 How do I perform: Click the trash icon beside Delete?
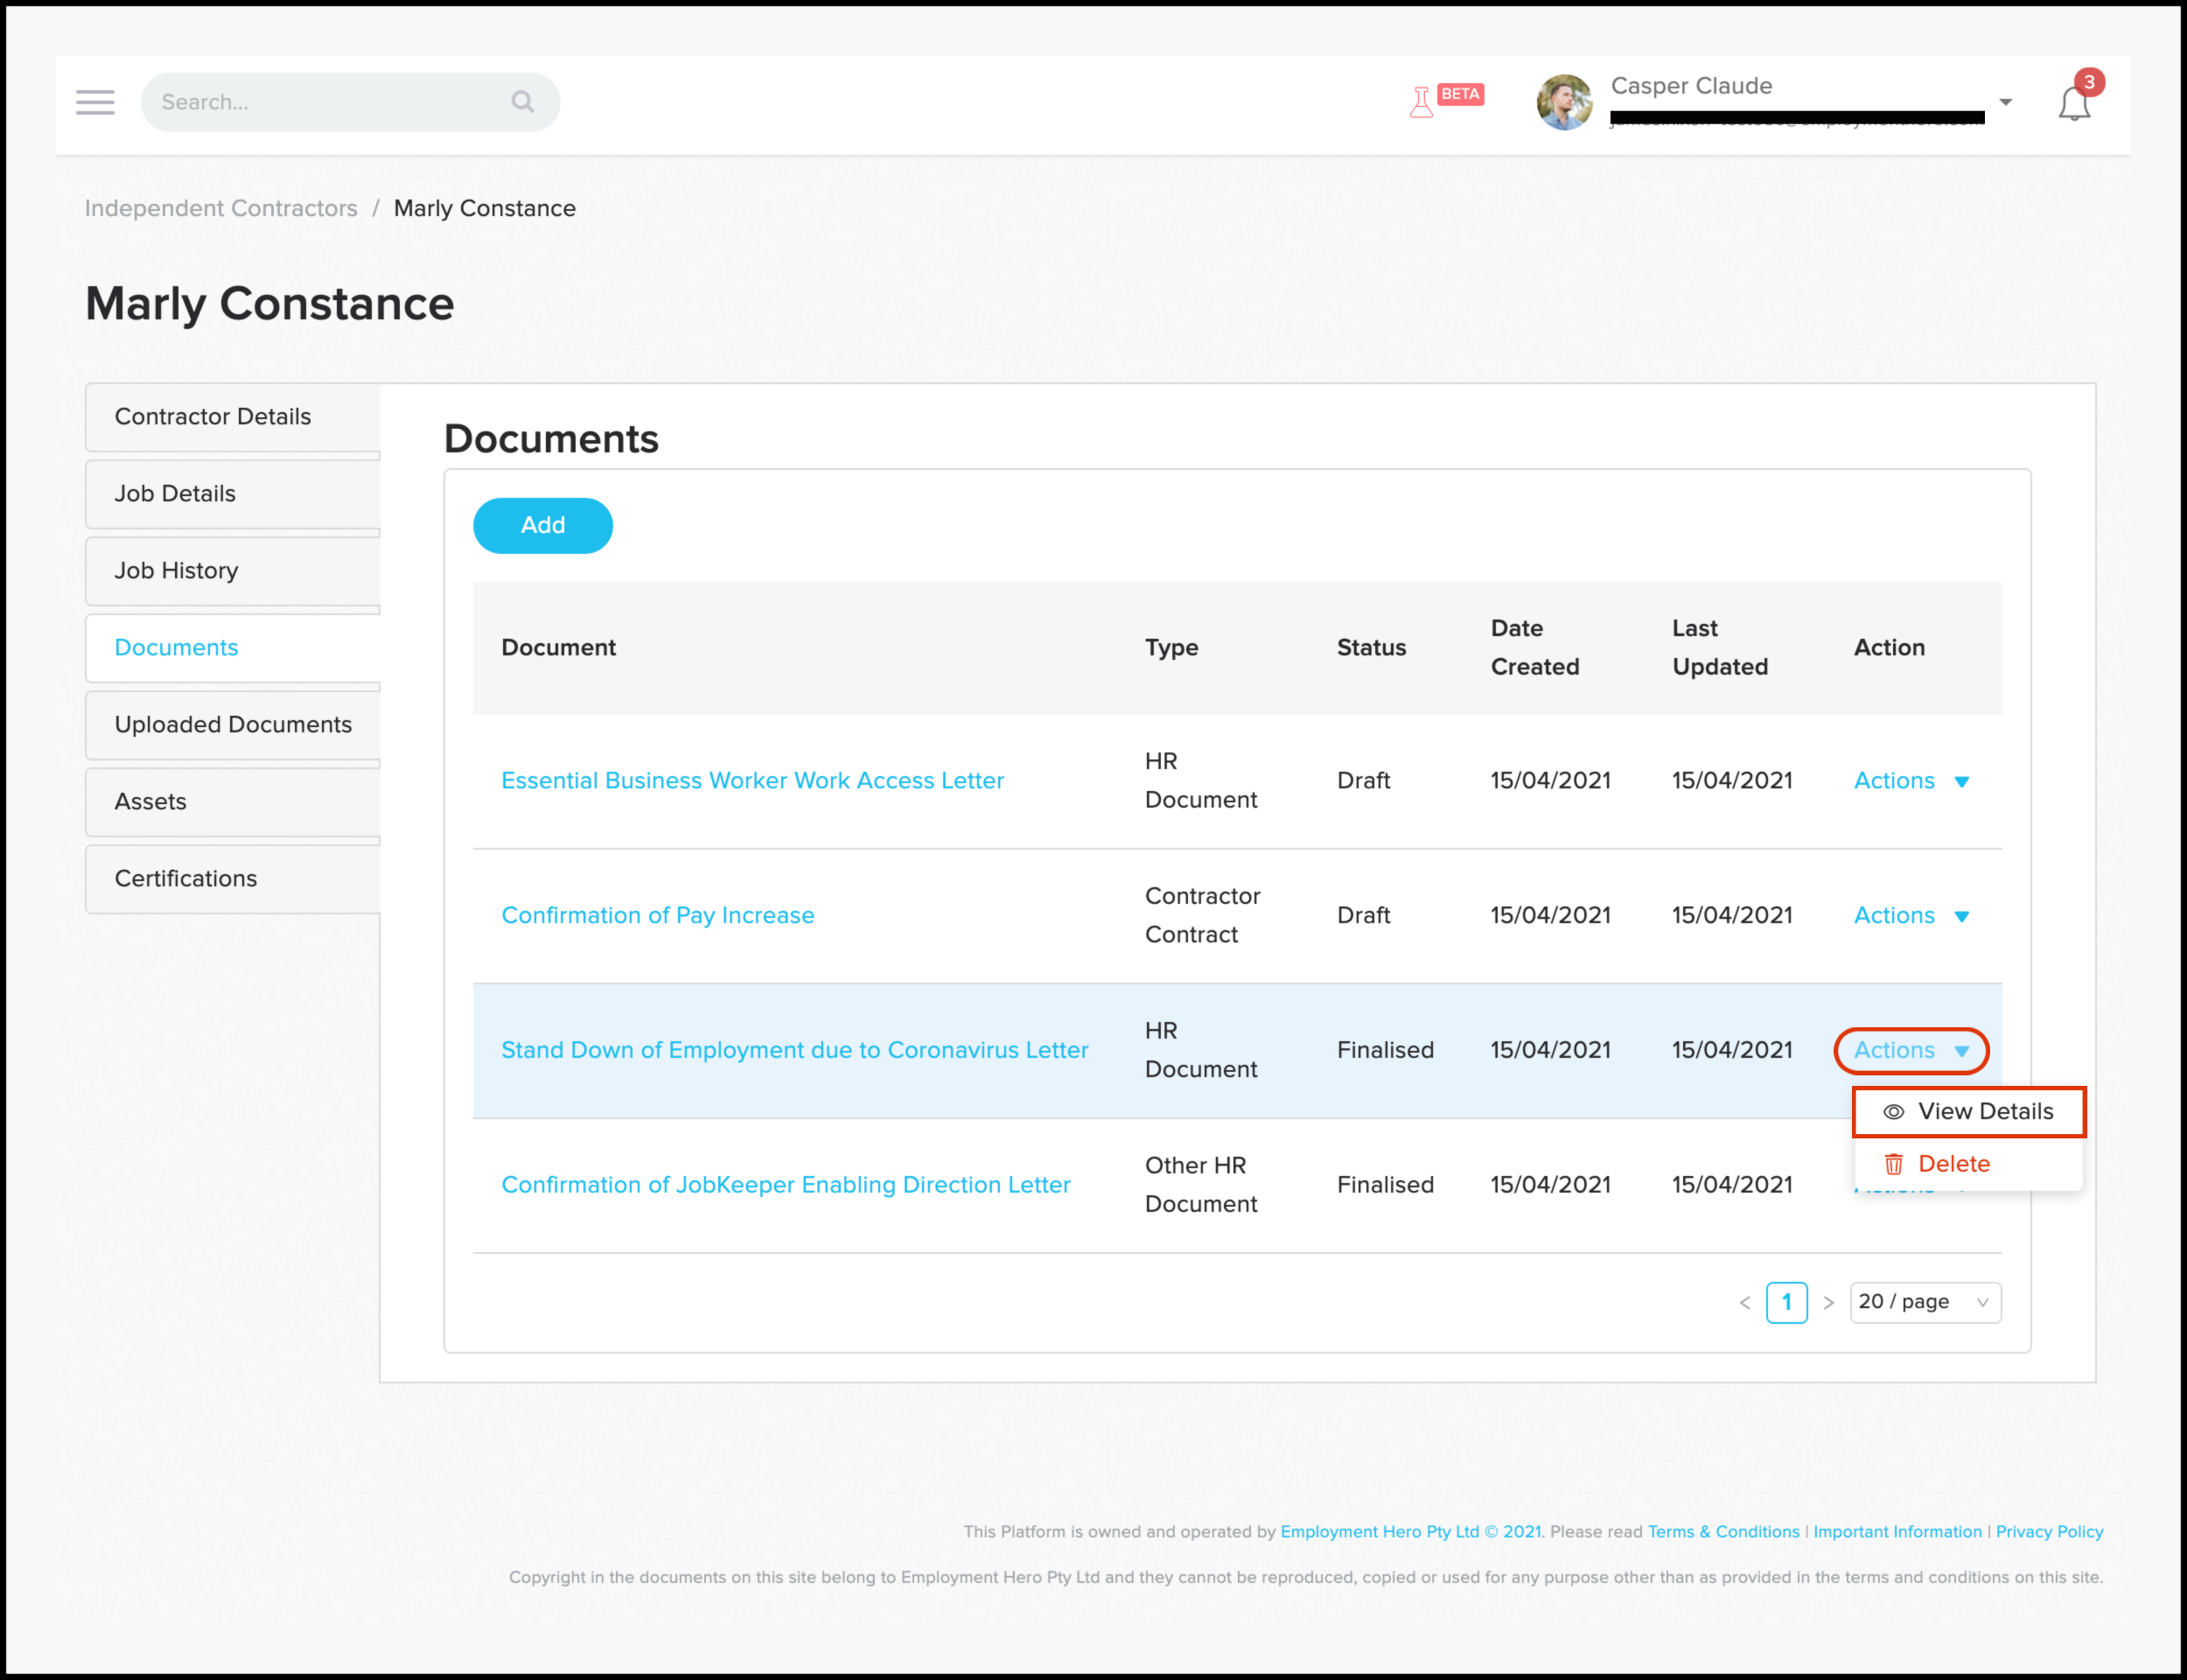(1893, 1164)
